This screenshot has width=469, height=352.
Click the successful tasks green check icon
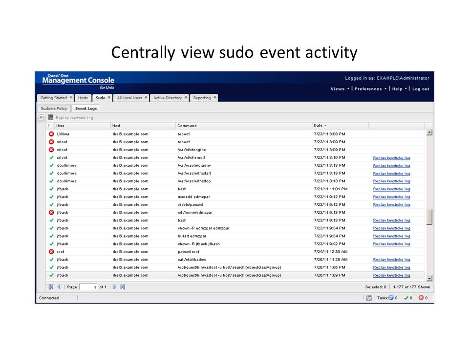pos(406,298)
